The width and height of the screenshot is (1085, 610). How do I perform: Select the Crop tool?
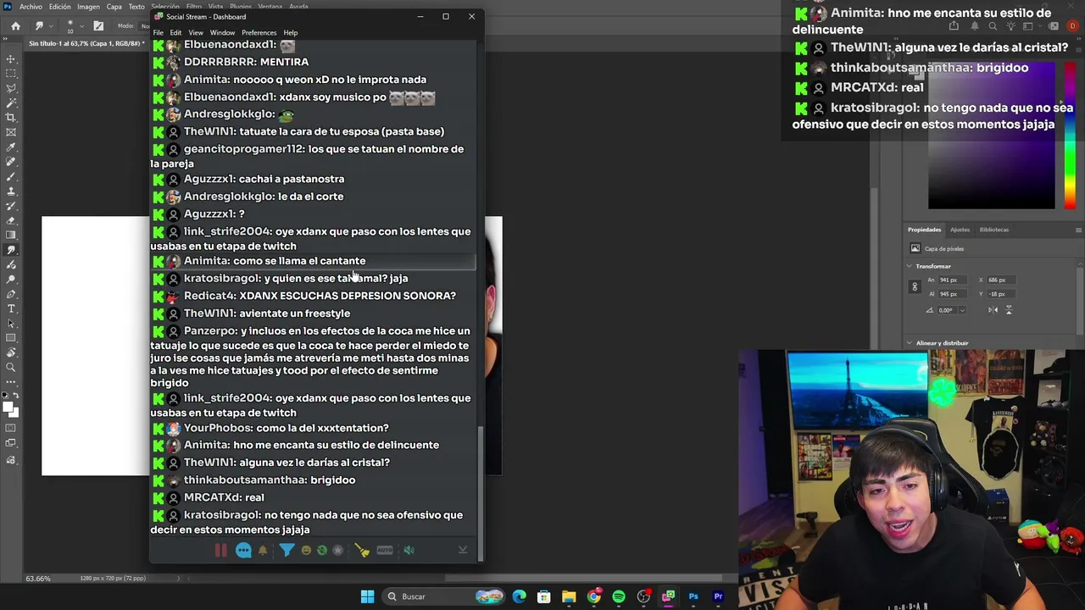tap(11, 118)
